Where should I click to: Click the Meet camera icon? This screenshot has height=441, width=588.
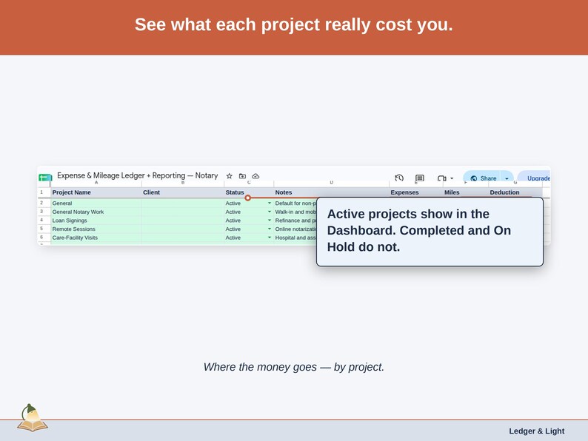pyautogui.click(x=442, y=178)
